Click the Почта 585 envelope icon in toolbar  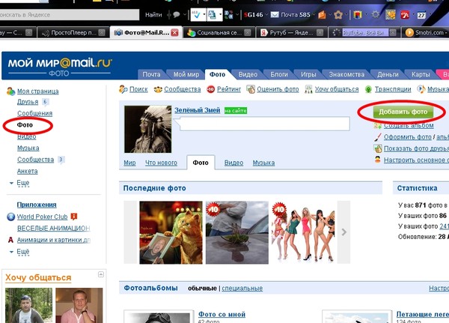(275, 14)
